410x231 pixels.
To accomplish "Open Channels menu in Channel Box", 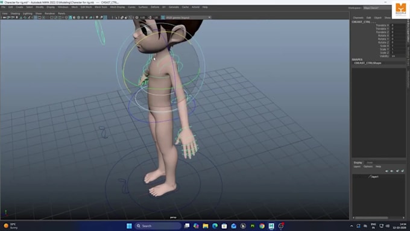I will pos(358,17).
